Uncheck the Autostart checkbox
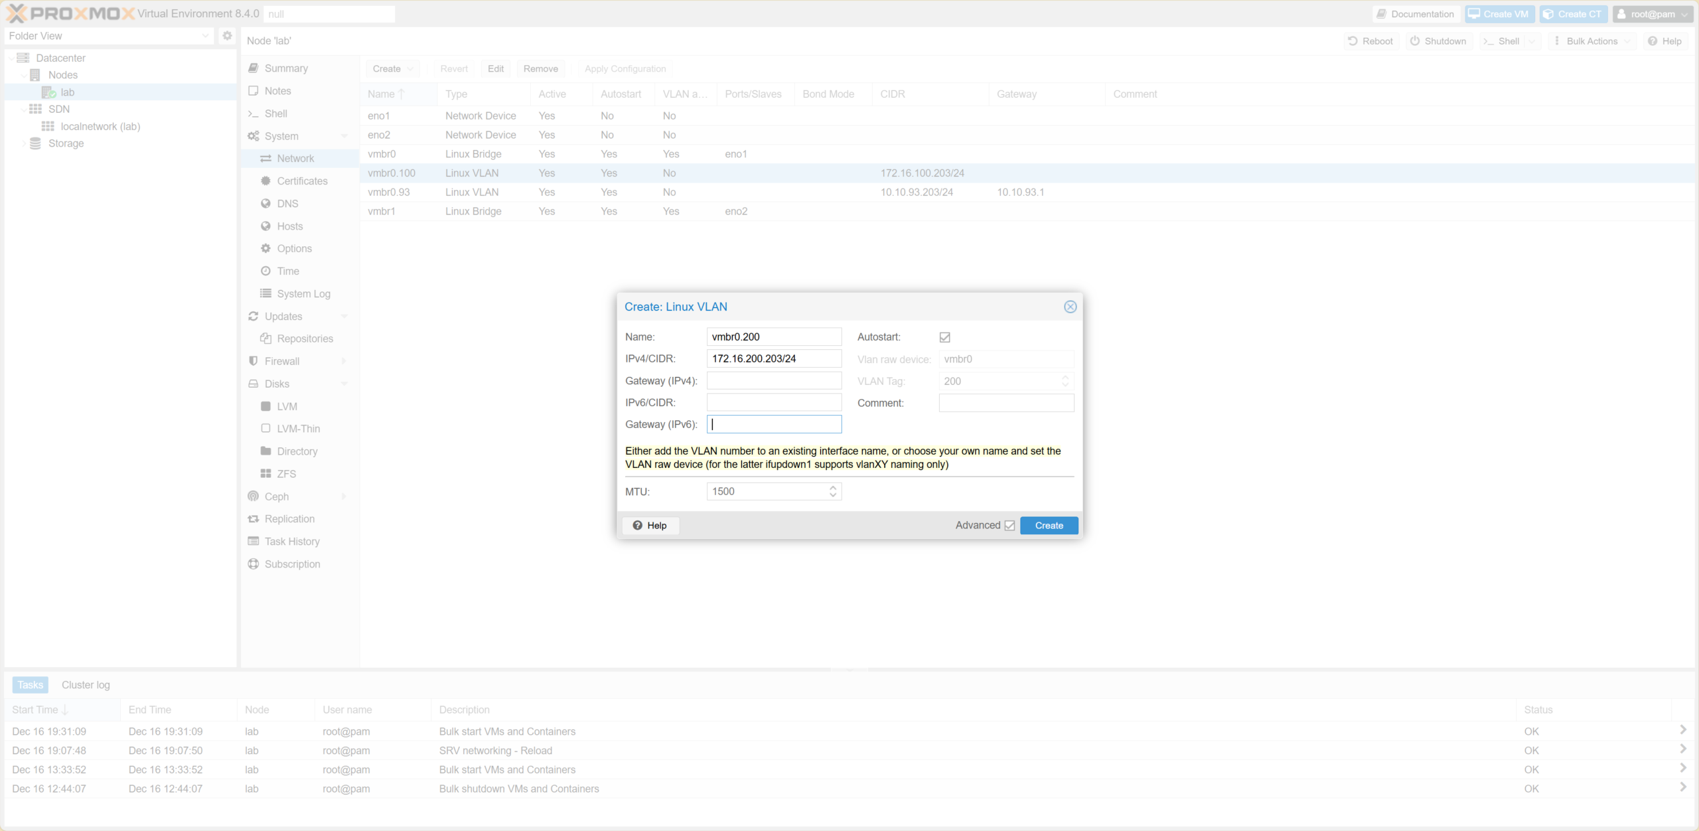Viewport: 1699px width, 831px height. 944,337
